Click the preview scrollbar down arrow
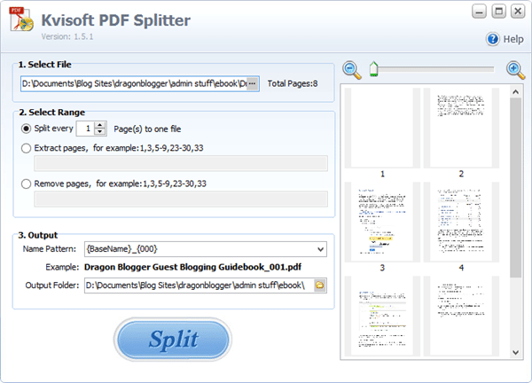The height and width of the screenshot is (383, 532). click(515, 353)
